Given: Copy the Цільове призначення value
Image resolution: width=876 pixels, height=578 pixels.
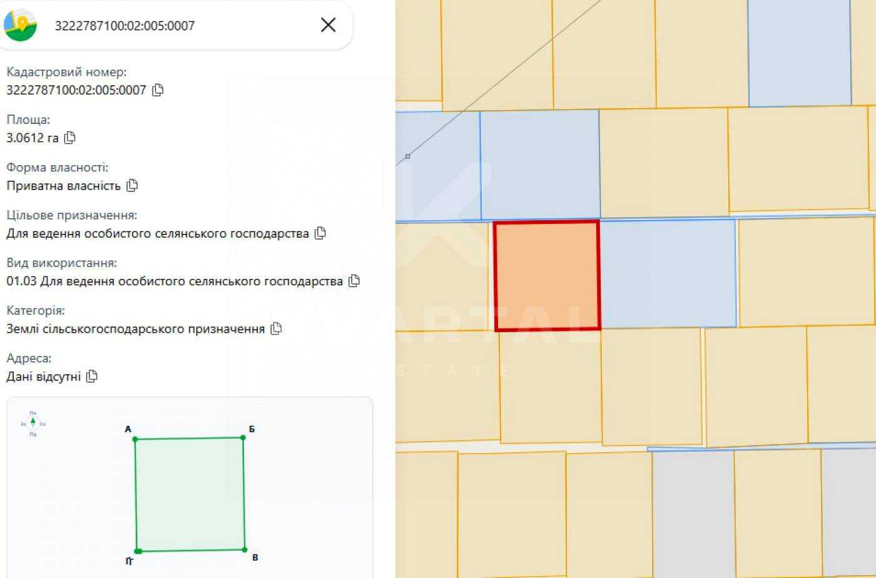Looking at the screenshot, I should pyautogui.click(x=320, y=233).
